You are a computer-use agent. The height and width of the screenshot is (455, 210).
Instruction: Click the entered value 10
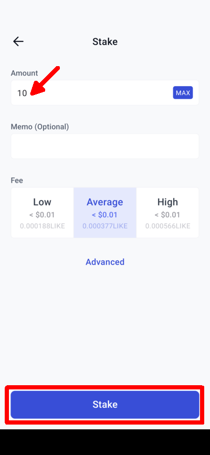pyautogui.click(x=22, y=93)
